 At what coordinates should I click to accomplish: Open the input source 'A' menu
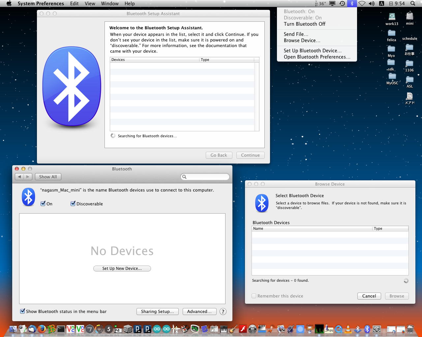coord(381,4)
